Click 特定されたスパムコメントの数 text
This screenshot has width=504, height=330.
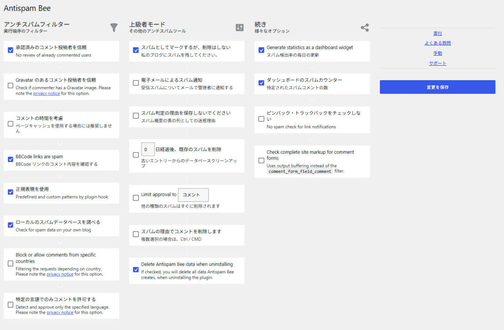point(297,88)
